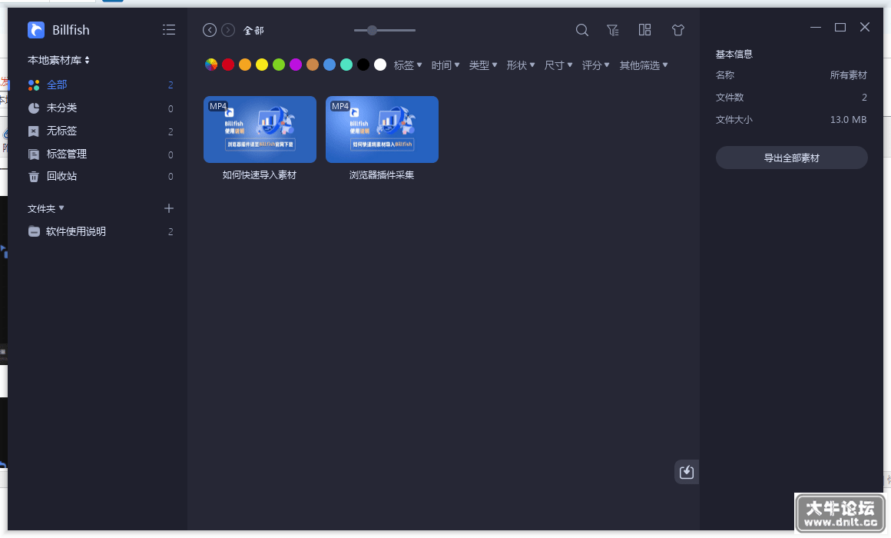Image resolution: width=891 pixels, height=538 pixels.
Task: Open the 尺寸 filter dropdown
Action: tap(558, 65)
